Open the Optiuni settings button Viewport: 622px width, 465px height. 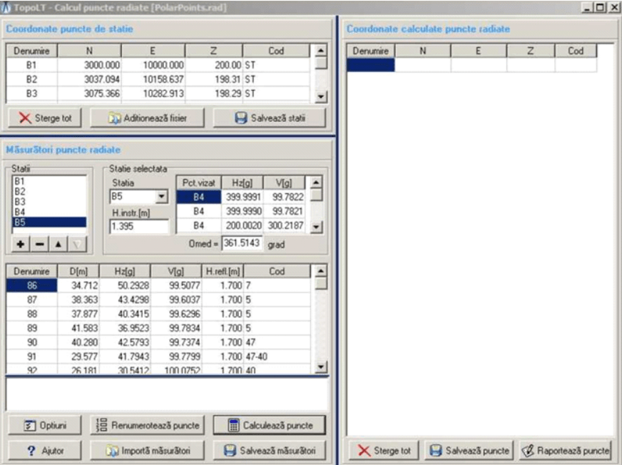click(x=45, y=425)
